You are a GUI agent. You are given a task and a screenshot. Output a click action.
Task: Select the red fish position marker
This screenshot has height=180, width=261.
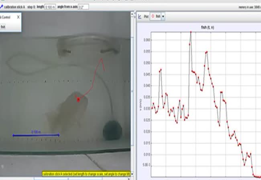tap(78, 100)
